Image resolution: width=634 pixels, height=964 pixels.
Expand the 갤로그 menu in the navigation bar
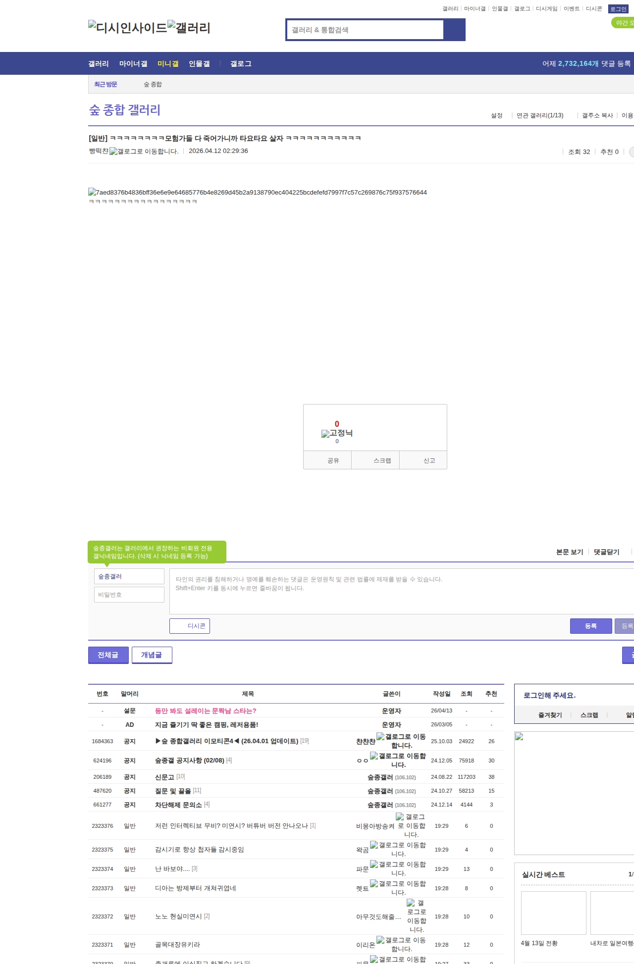coord(241,64)
